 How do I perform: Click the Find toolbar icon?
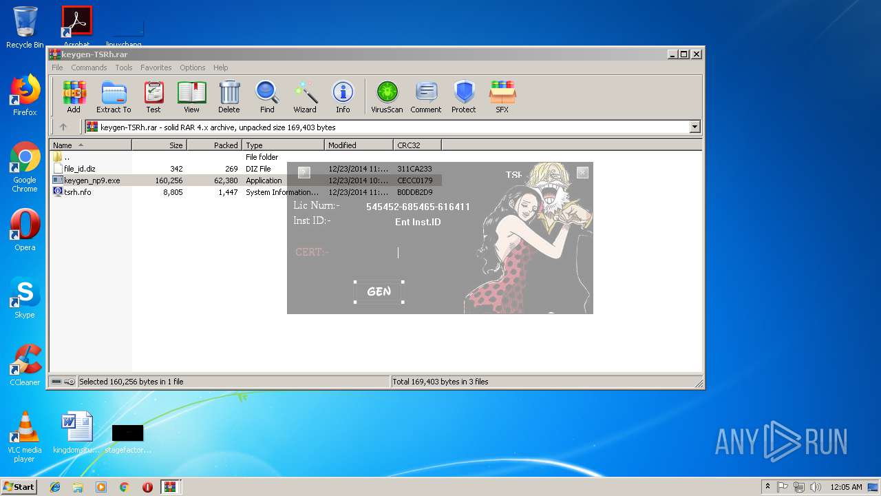click(267, 96)
